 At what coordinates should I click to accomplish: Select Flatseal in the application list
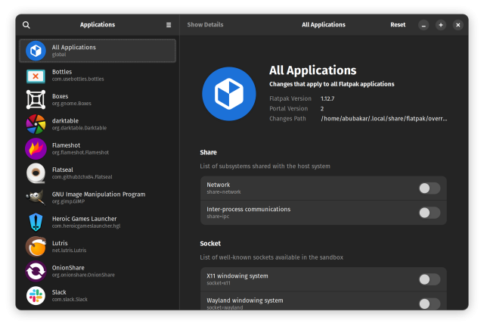point(98,173)
